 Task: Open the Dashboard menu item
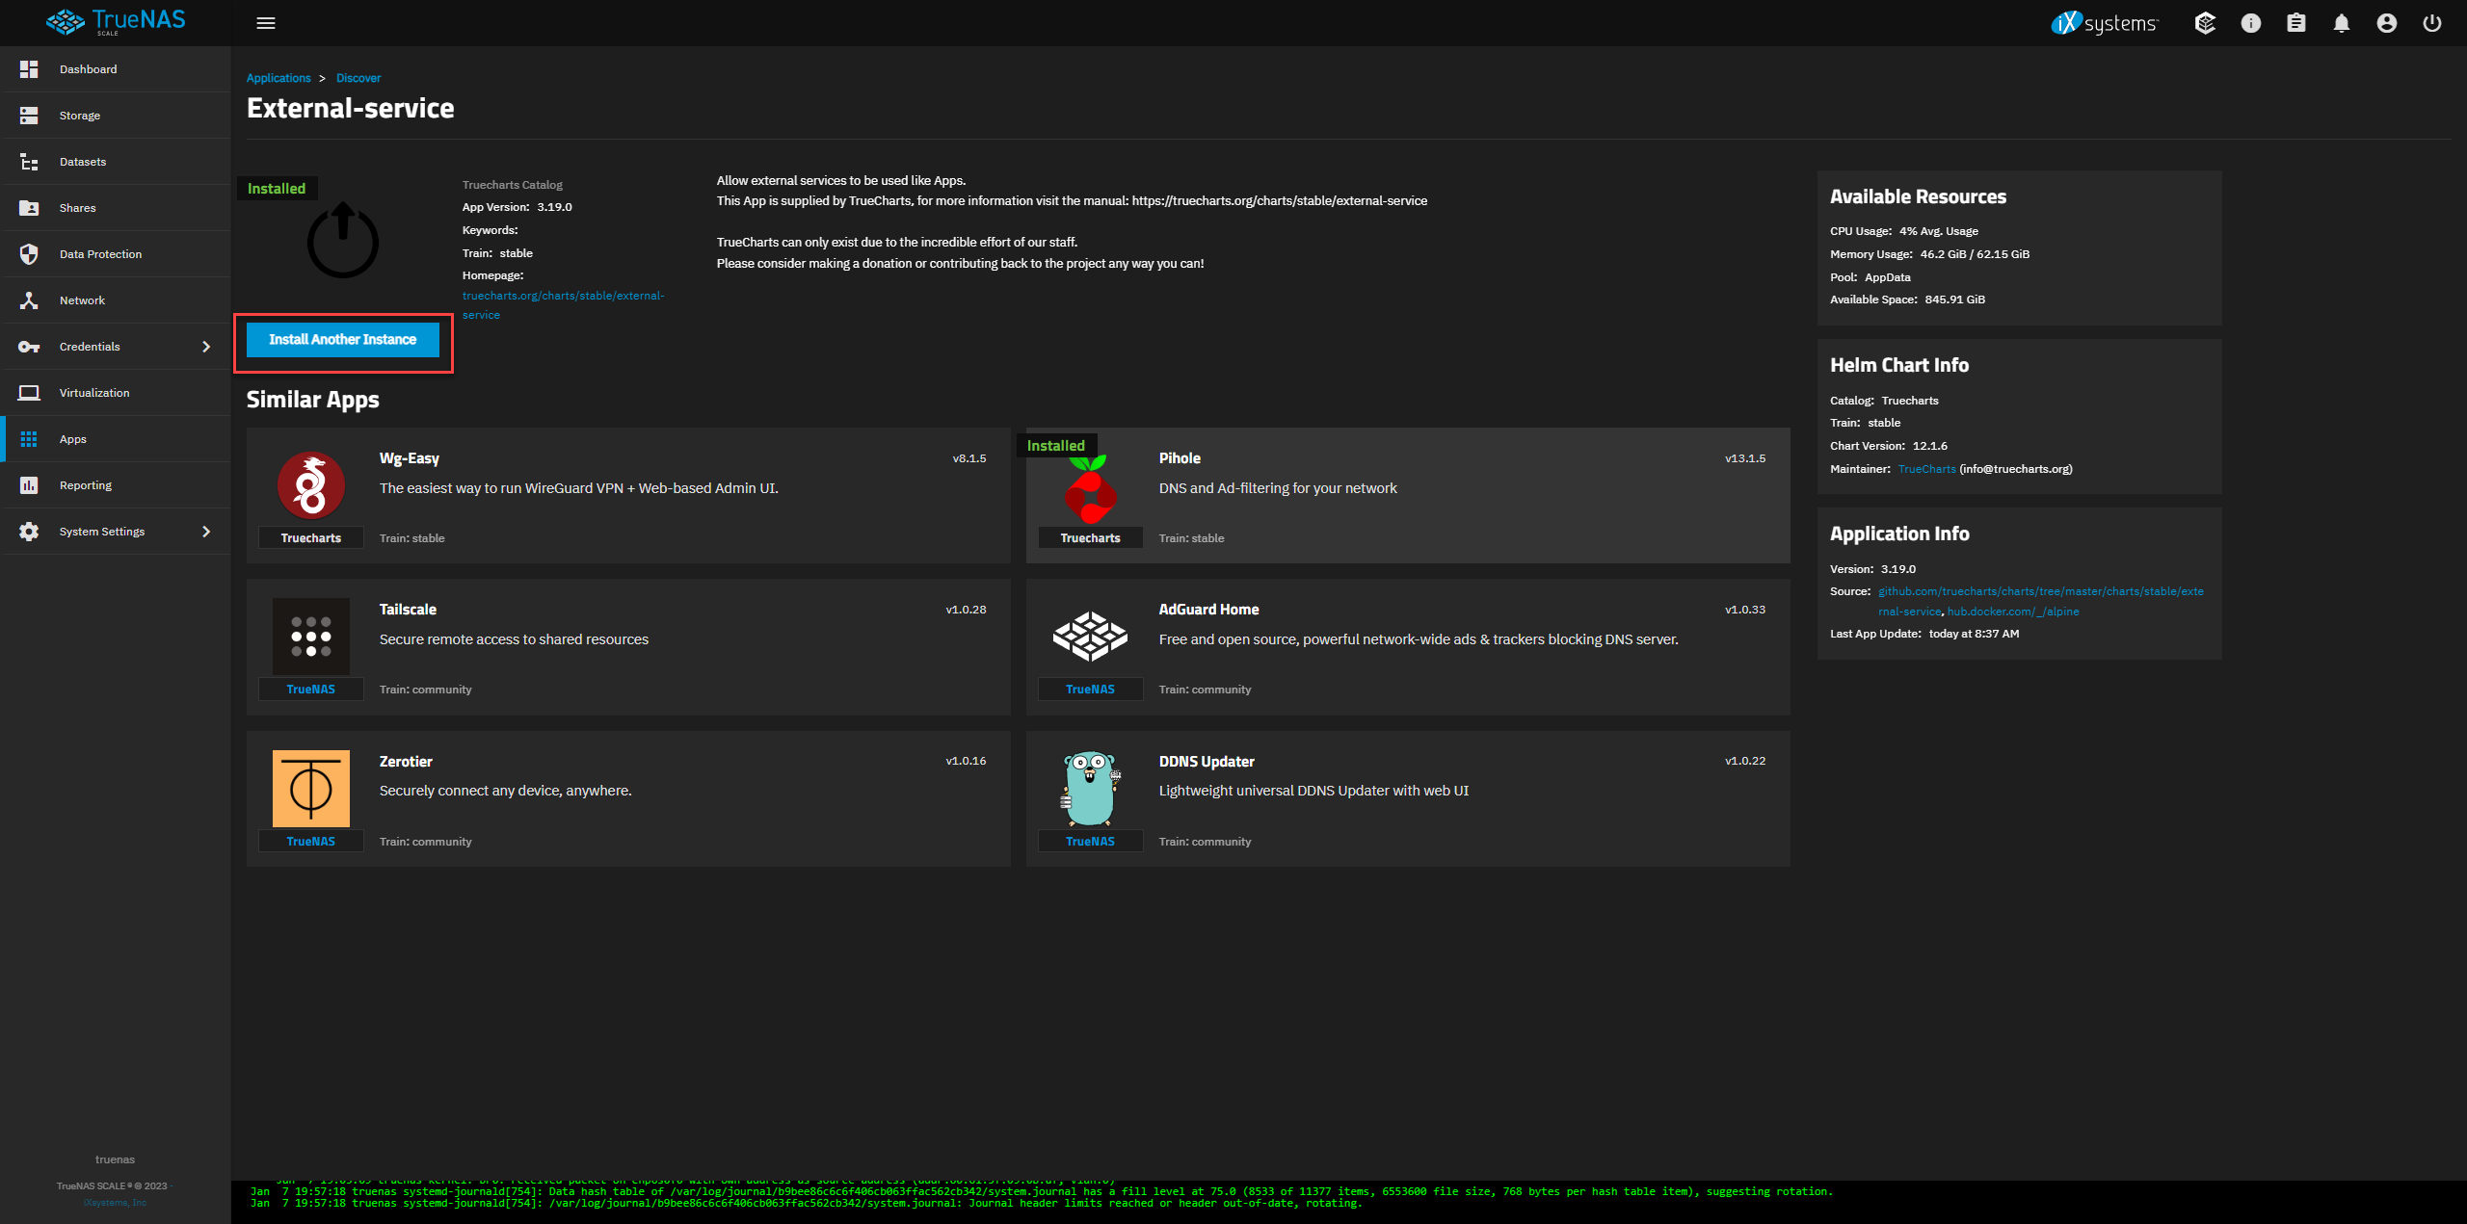[x=116, y=69]
